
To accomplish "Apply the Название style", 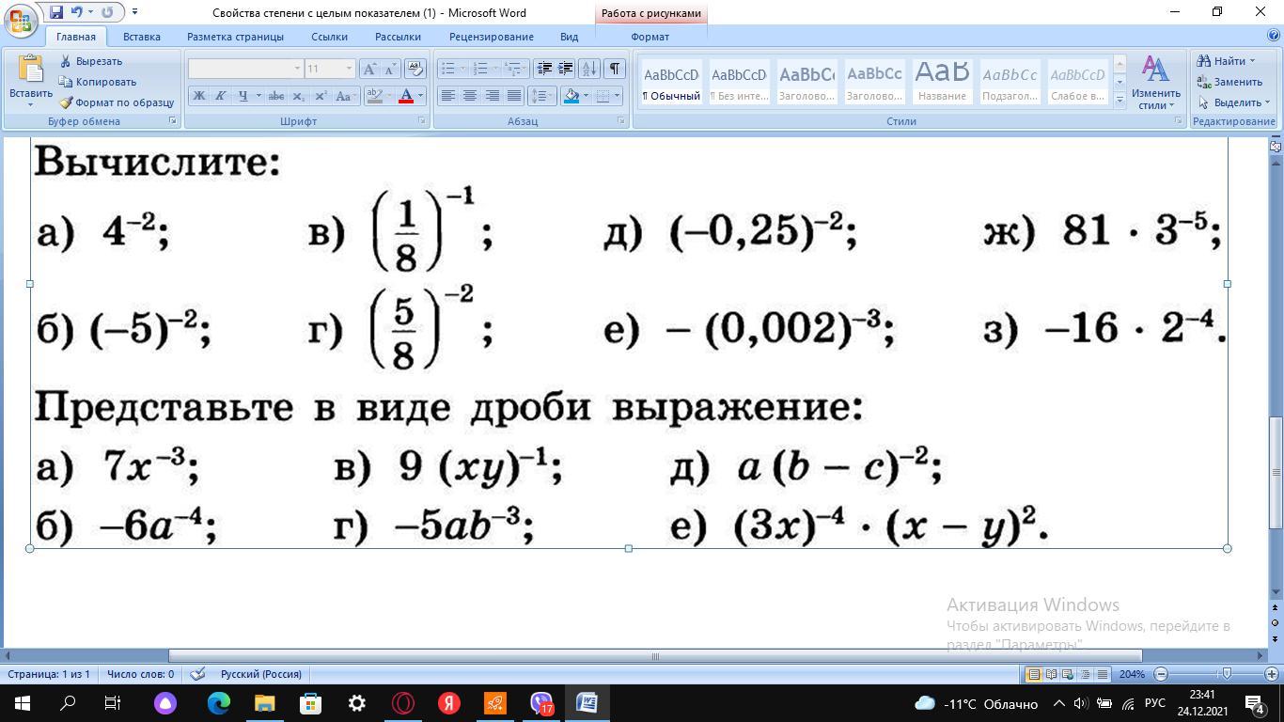I will [x=942, y=83].
